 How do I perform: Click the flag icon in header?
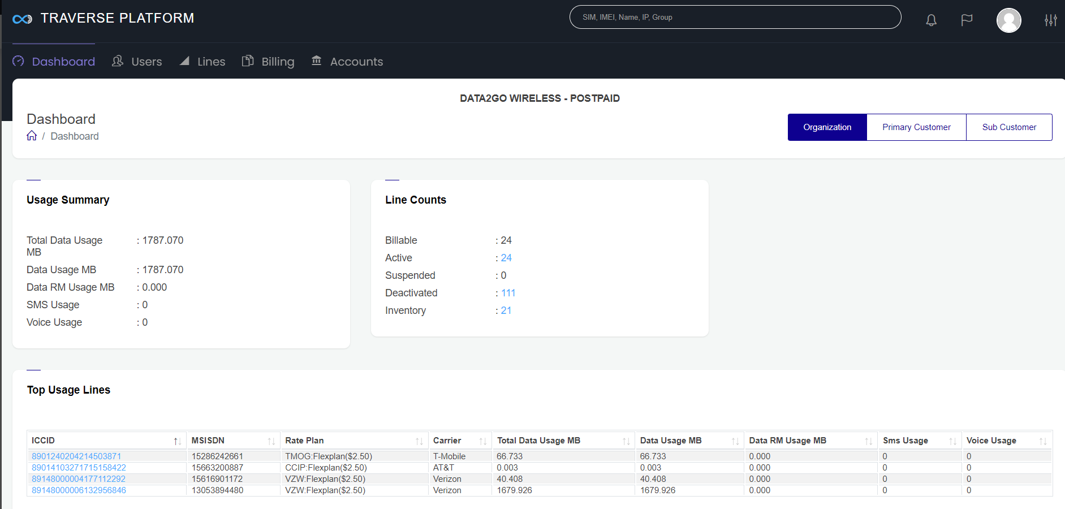[x=967, y=20]
